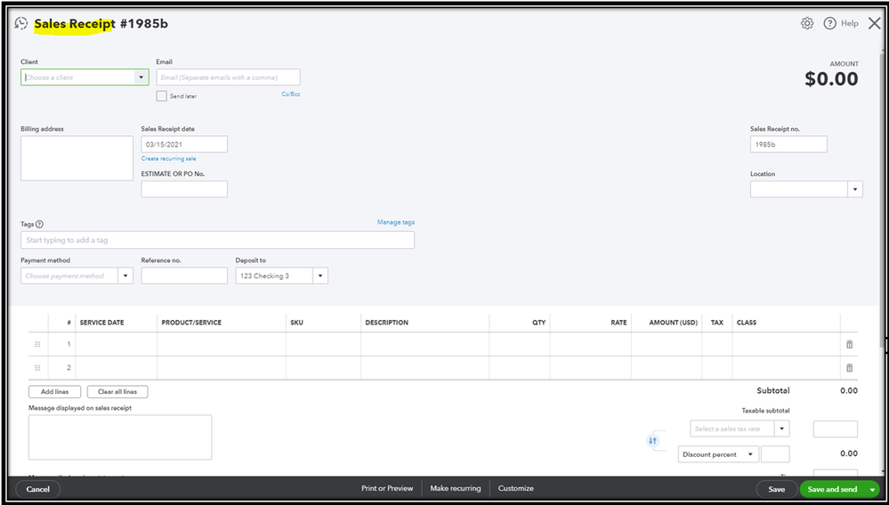Click Customize in bottom bar
The width and height of the screenshot is (889, 505).
coord(516,489)
